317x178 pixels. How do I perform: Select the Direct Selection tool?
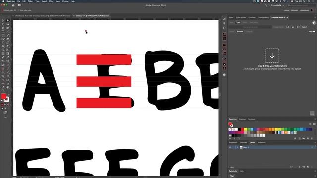(8, 20)
